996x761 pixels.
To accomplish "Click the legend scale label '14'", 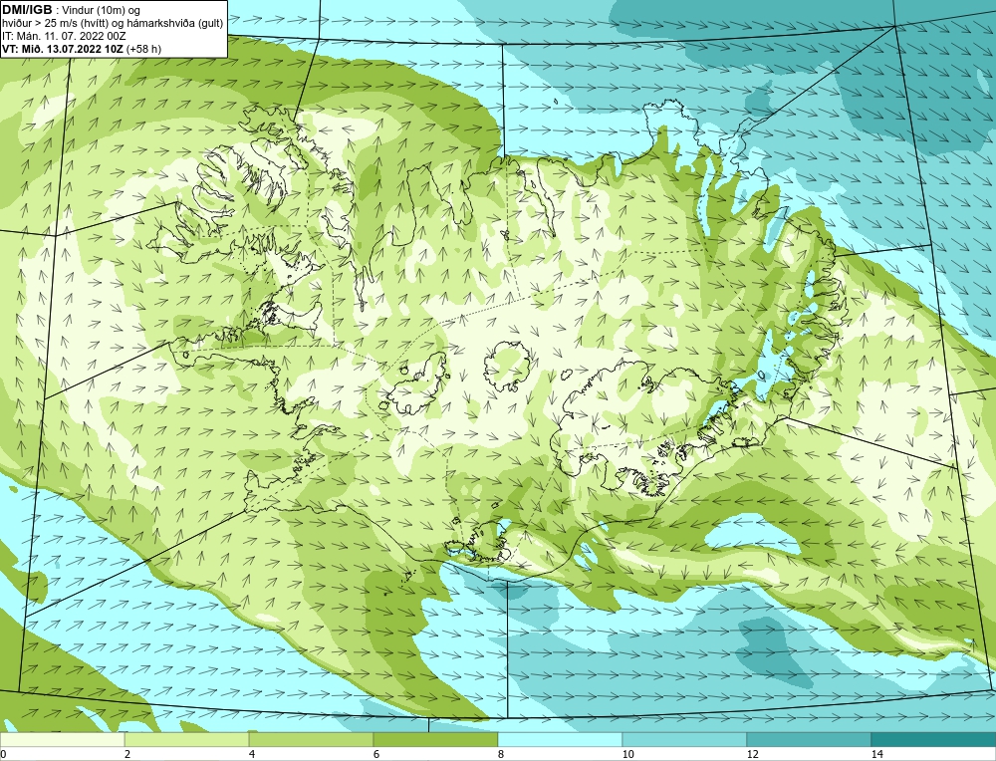I will click(x=877, y=754).
